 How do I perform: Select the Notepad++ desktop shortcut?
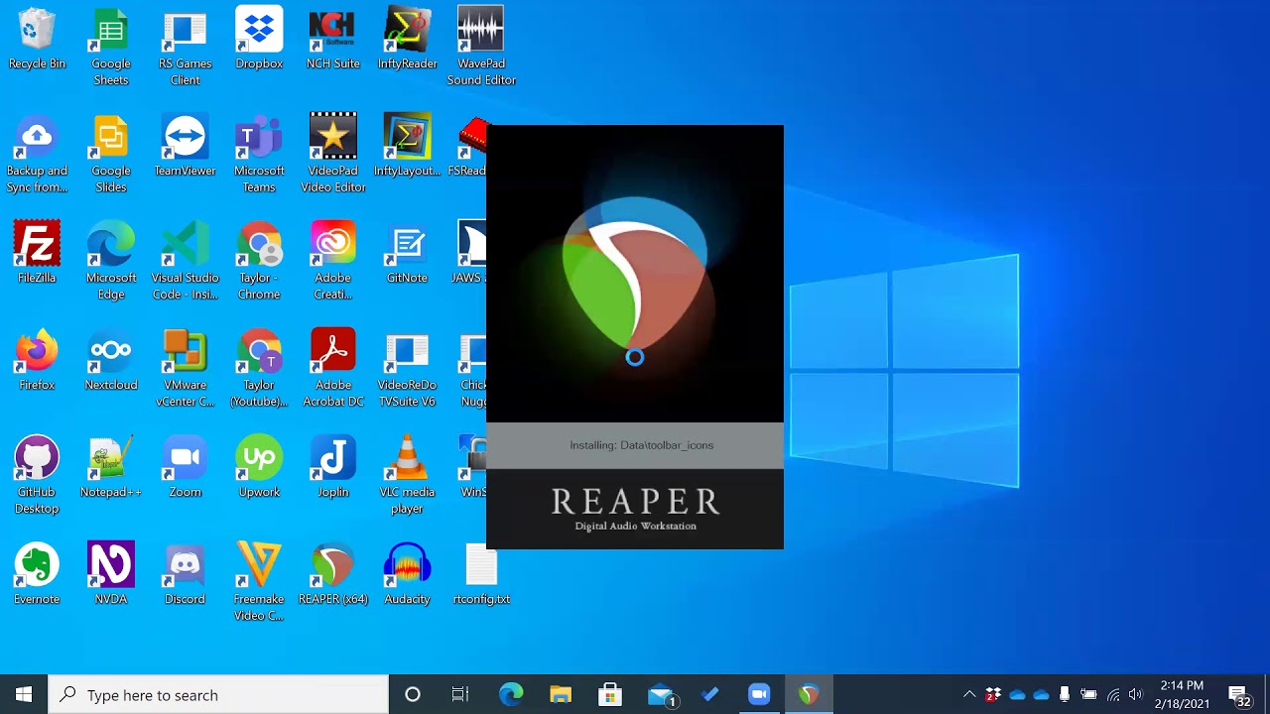click(x=111, y=468)
